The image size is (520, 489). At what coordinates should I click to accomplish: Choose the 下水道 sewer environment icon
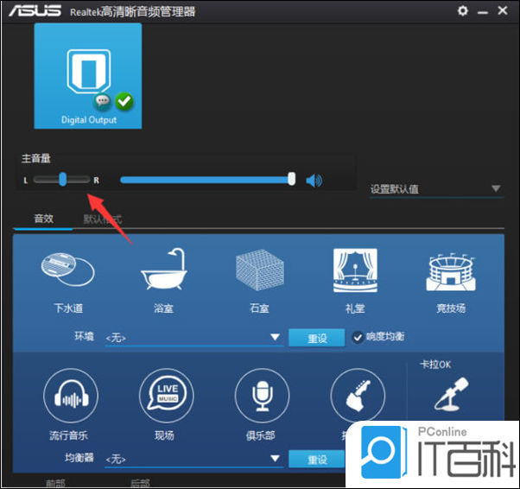click(68, 270)
